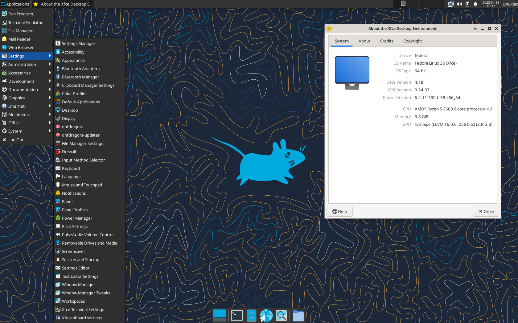Open the notifications bell tray icon
Image resolution: width=518 pixels, height=323 pixels.
tap(475, 4)
